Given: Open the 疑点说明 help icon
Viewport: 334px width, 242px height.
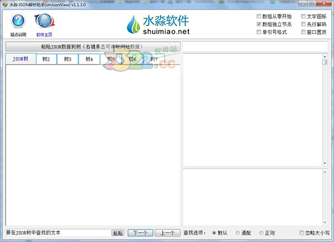Looking at the screenshot, I should tap(18, 21).
